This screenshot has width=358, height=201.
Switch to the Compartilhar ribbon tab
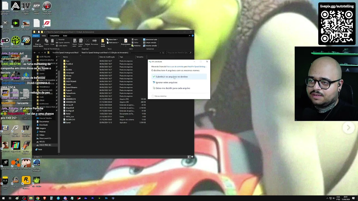pos(54,36)
